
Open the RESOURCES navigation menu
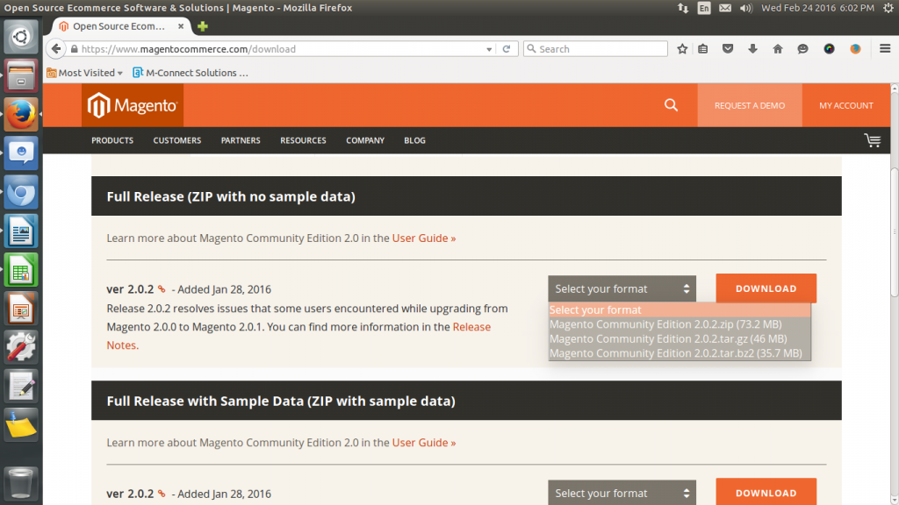[x=303, y=140]
